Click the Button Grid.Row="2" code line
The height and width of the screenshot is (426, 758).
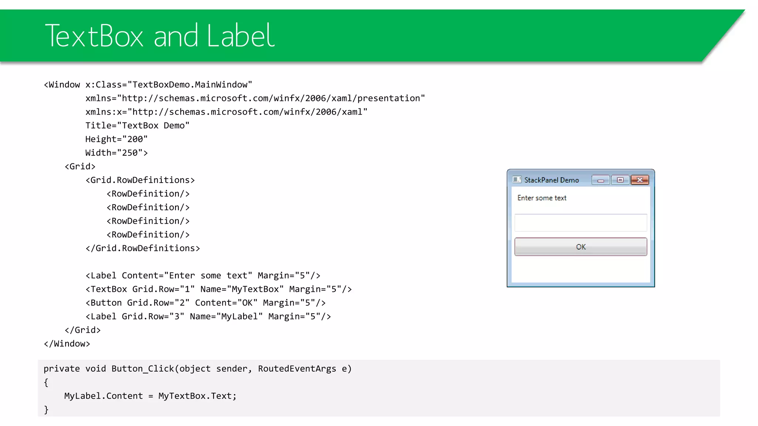click(x=205, y=303)
